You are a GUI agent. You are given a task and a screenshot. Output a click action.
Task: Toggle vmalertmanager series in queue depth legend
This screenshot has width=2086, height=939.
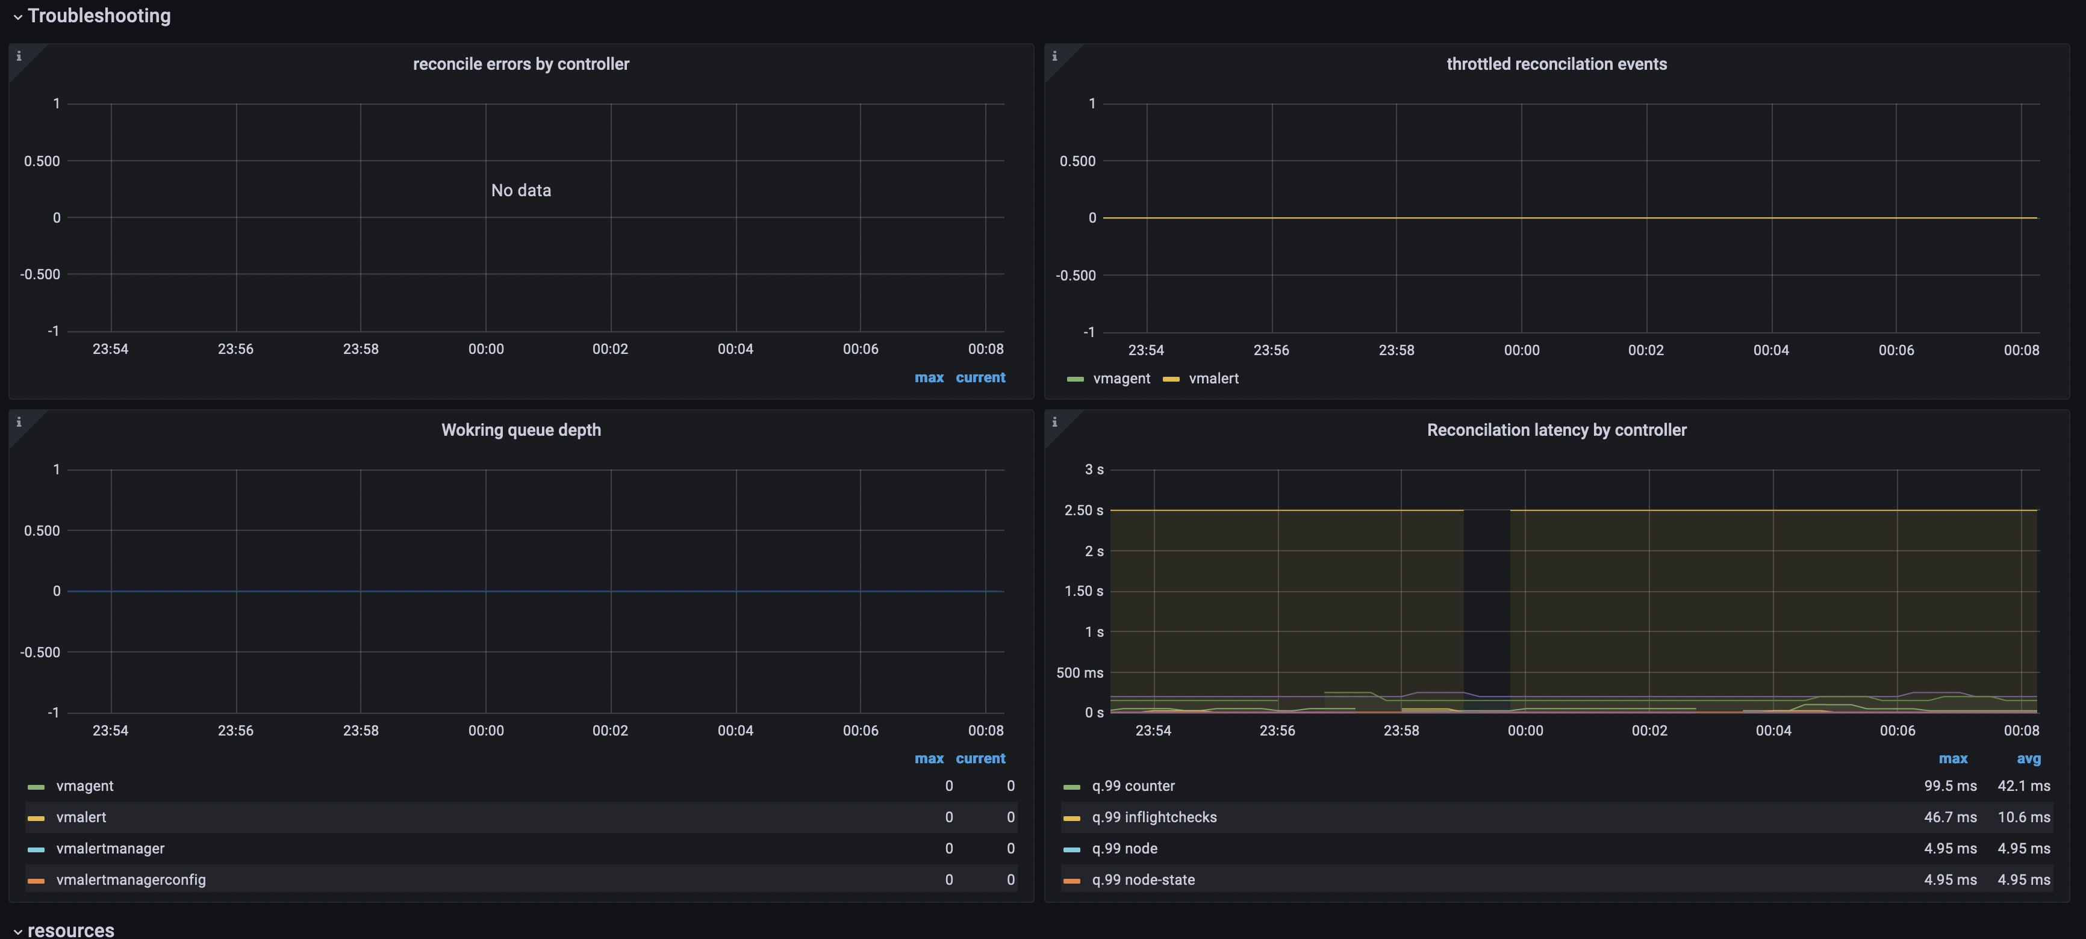pyautogui.click(x=110, y=848)
